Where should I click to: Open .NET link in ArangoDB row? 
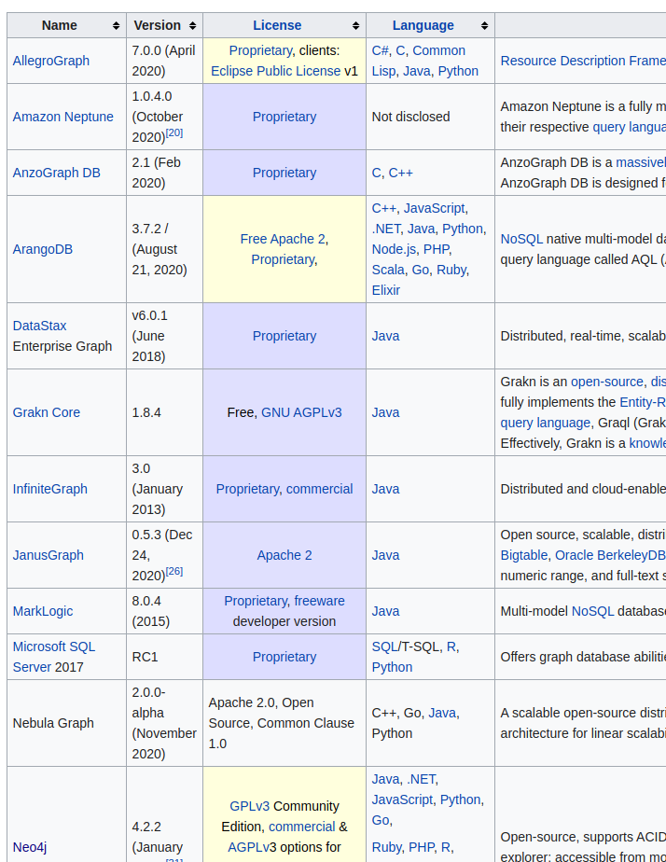pos(386,229)
